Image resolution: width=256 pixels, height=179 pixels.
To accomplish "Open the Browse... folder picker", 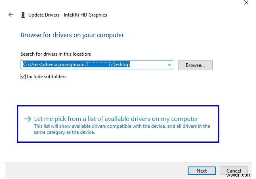I will (195, 65).
